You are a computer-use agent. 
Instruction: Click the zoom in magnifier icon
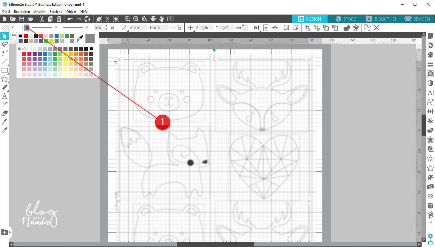(127, 19)
